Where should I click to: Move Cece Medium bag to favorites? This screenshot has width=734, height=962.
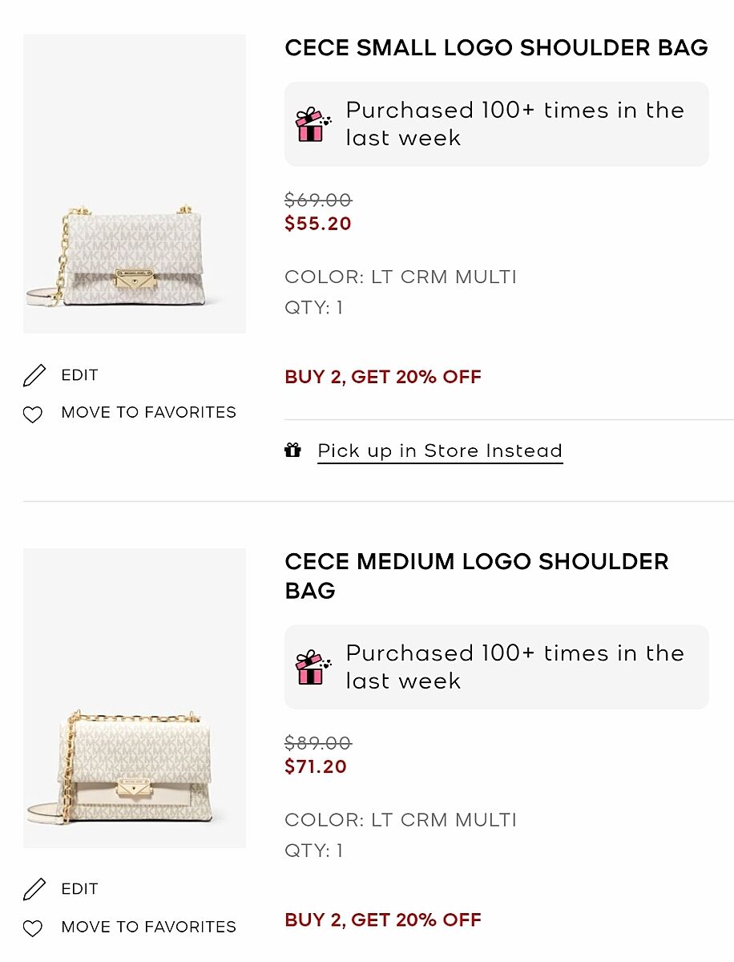(148, 928)
